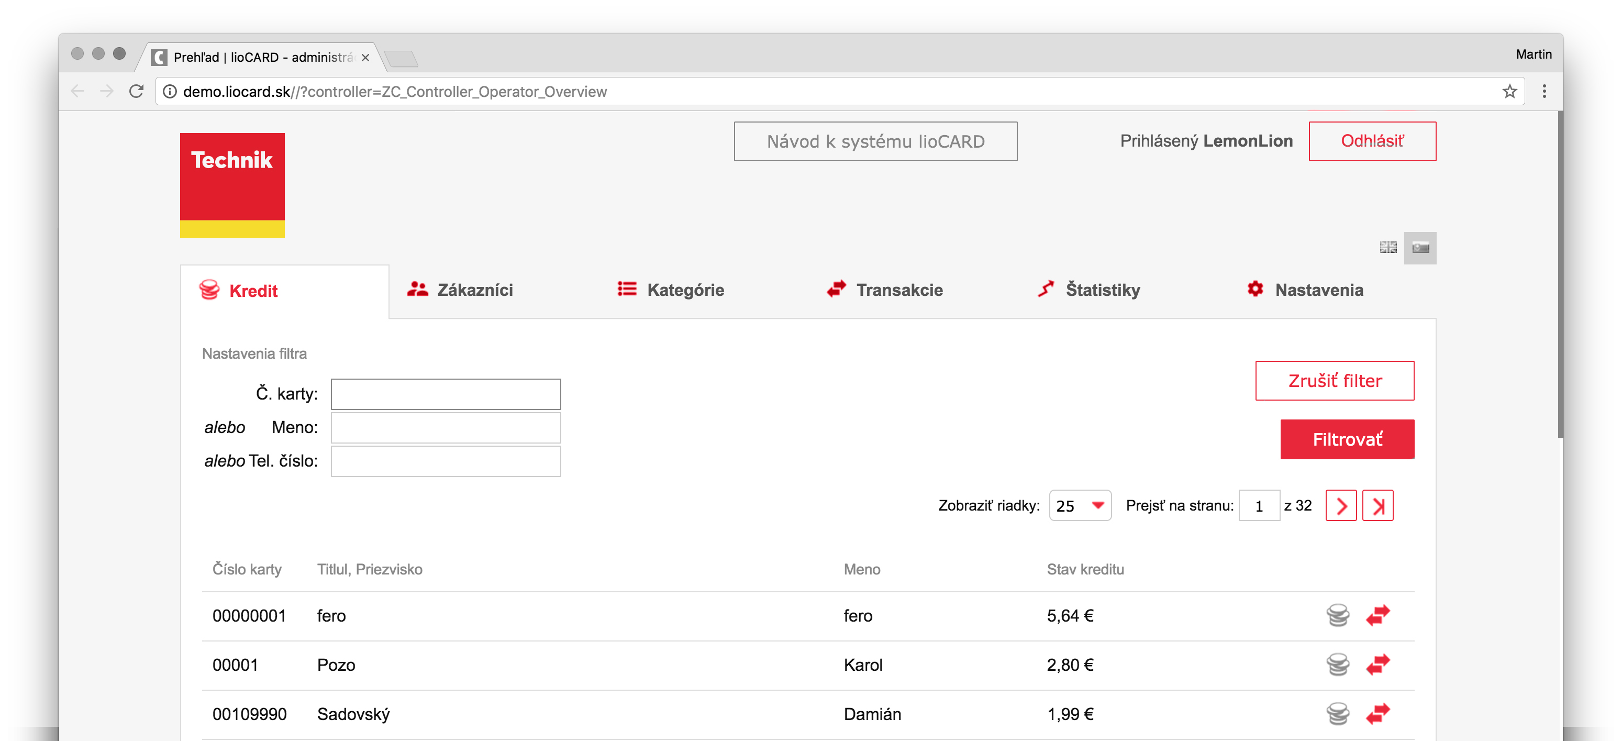Switch to the Zákazníci tab
This screenshot has height=741, width=1622.
click(460, 290)
